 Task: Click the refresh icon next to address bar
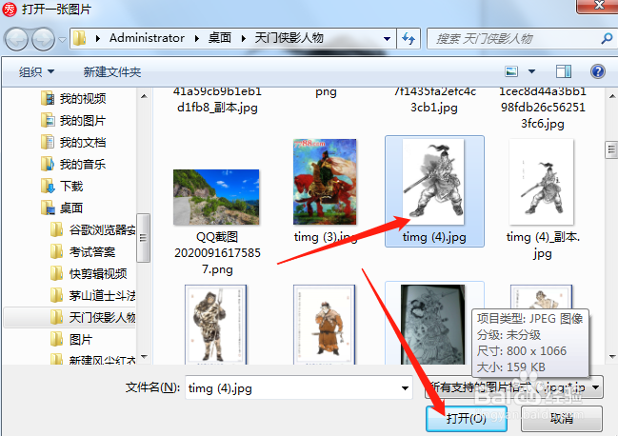pos(409,39)
